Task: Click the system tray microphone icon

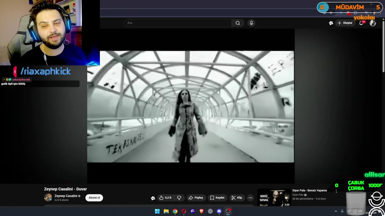Action: tap(342, 211)
